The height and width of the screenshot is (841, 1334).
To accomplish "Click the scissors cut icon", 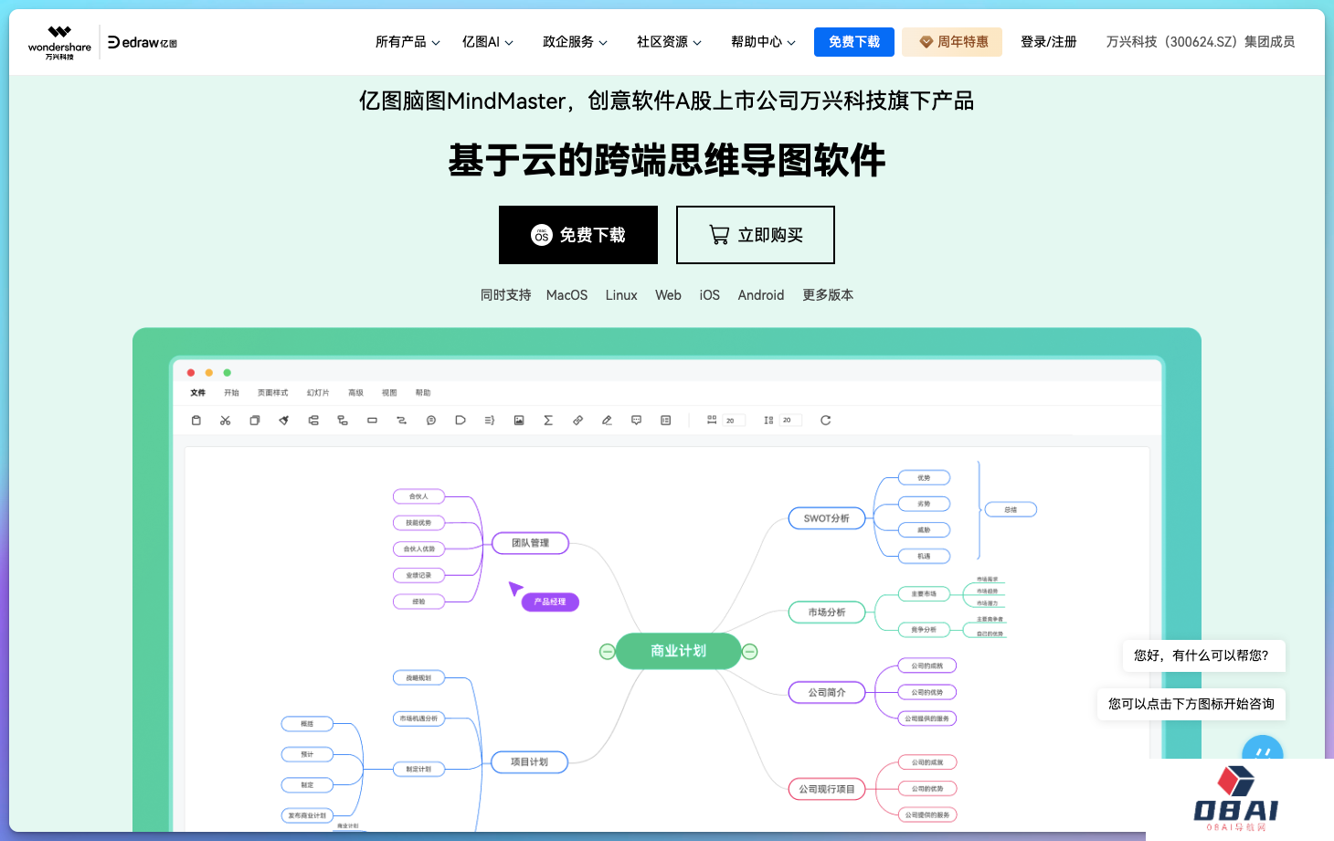I will (225, 420).
